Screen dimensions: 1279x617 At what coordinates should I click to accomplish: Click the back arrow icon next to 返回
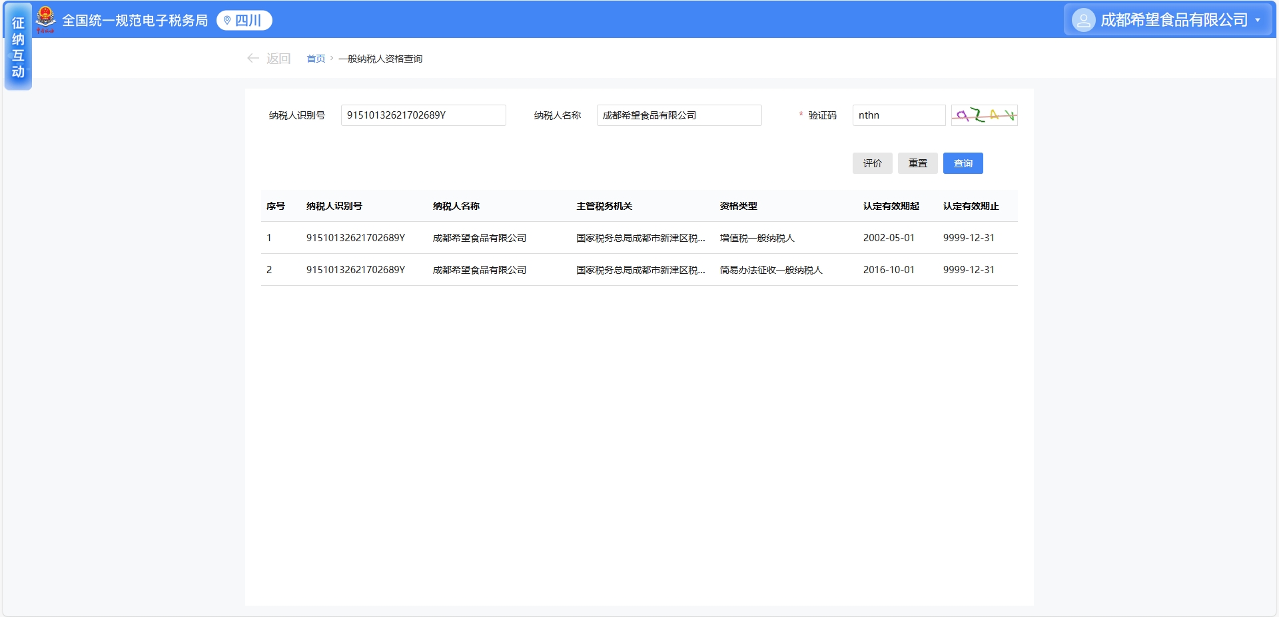[x=253, y=59]
